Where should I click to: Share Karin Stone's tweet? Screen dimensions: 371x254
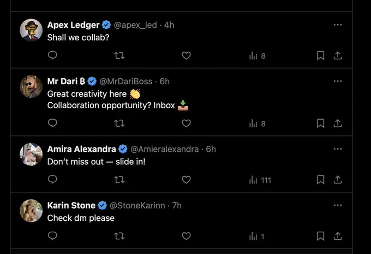338,236
